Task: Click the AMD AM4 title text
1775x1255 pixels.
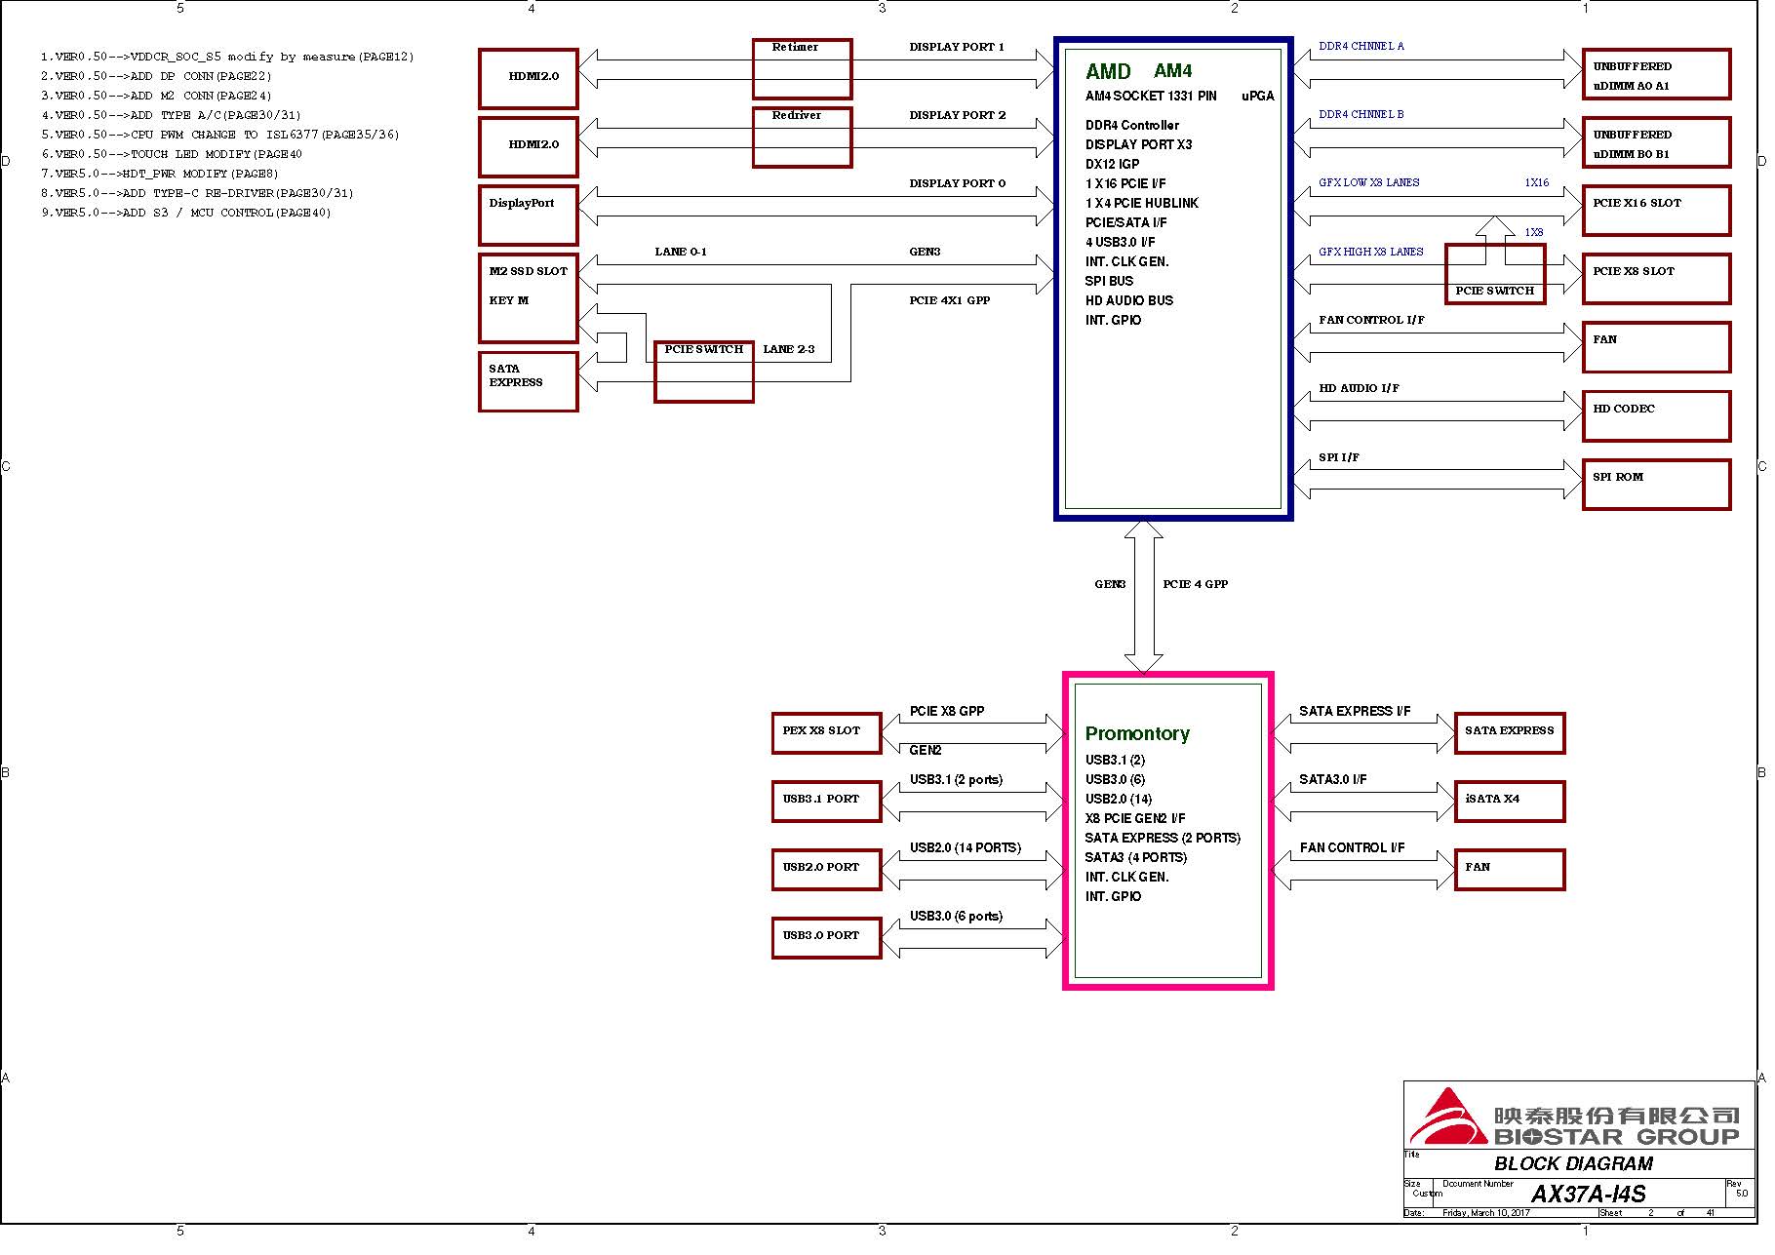Action: [1138, 71]
